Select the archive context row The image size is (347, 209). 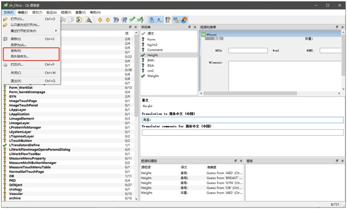(x=15, y=198)
